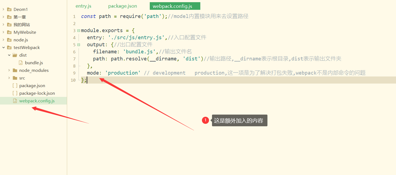Click 'module.exports' on line 3

click(x=102, y=30)
